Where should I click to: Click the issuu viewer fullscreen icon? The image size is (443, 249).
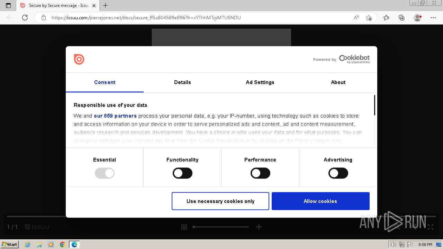coord(431,227)
